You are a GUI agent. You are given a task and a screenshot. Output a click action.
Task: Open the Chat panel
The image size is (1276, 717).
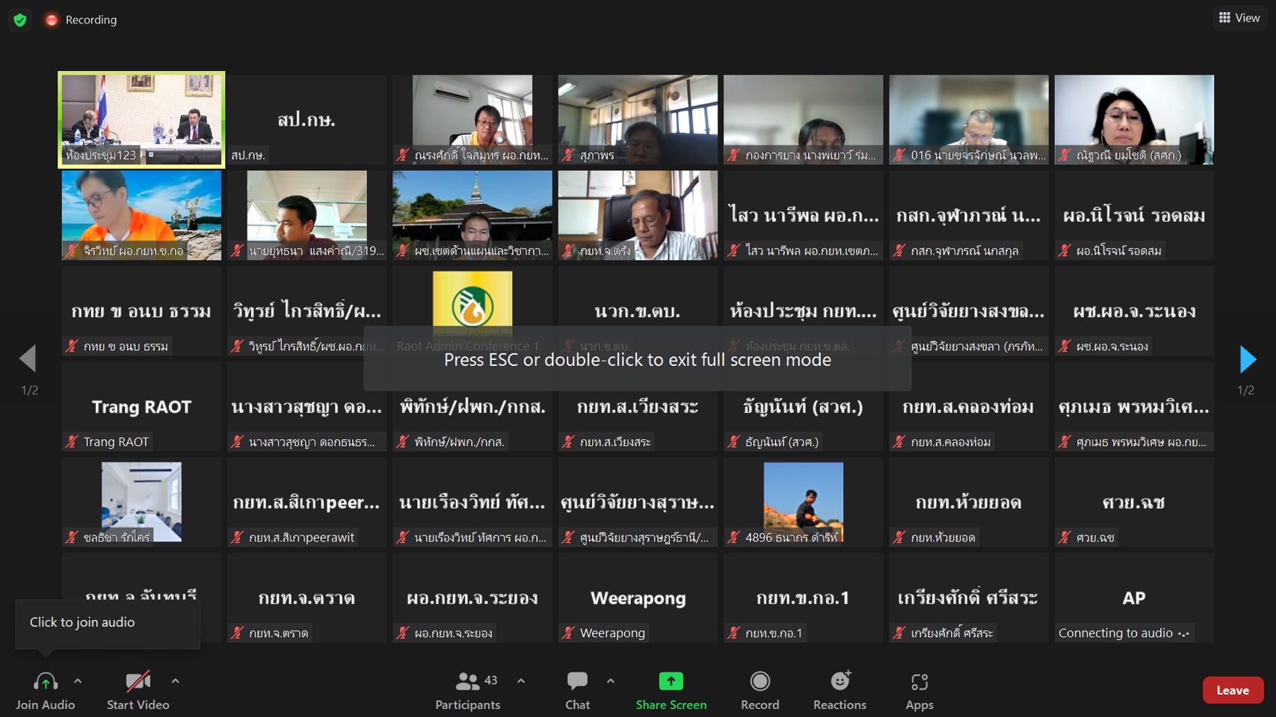[577, 691]
